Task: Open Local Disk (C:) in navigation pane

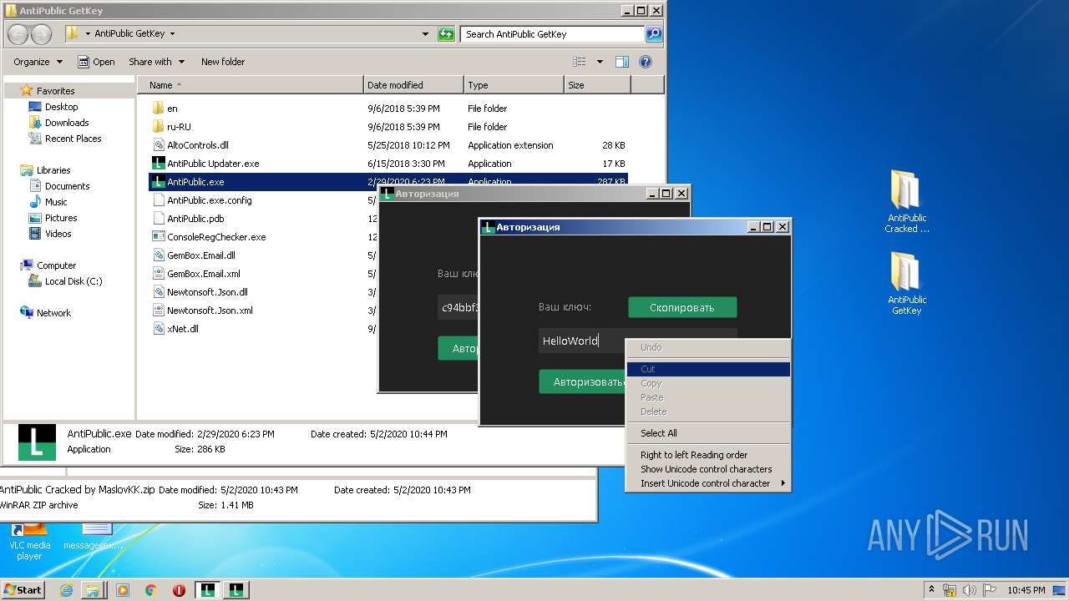Action: click(73, 281)
